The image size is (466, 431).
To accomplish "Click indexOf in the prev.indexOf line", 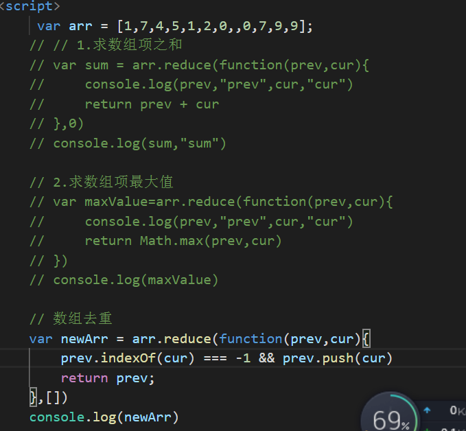I will pos(128,358).
